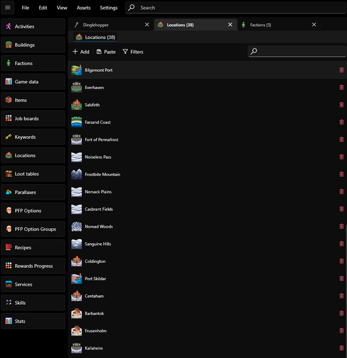Select the Centaham location name
Image resolution: width=347 pixels, height=358 pixels.
click(94, 296)
